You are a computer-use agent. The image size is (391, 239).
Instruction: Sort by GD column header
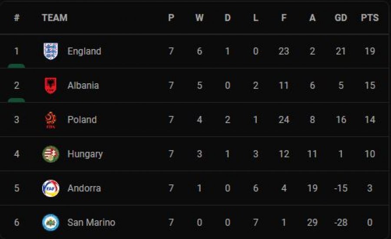point(341,18)
